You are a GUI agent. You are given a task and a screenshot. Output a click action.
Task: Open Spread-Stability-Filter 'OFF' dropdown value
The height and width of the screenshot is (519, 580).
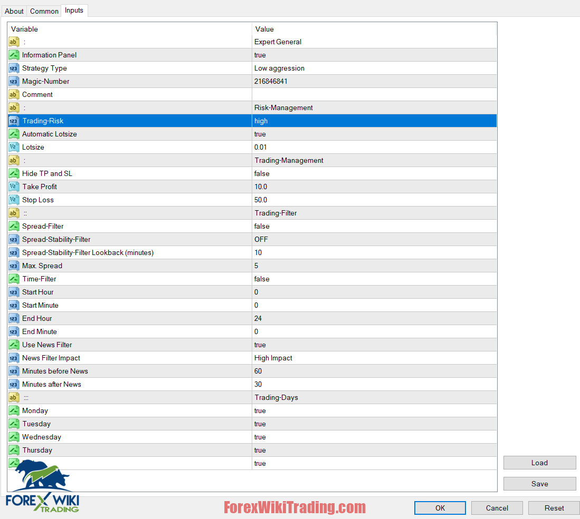coord(374,239)
